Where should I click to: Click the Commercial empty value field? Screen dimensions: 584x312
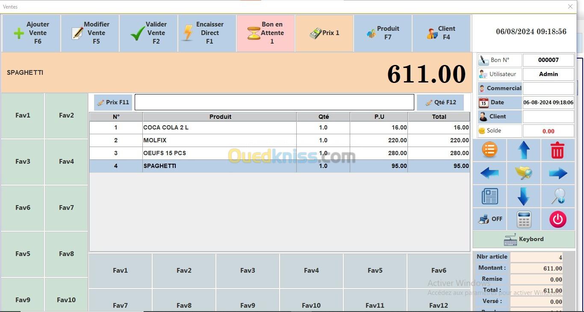[549, 88]
